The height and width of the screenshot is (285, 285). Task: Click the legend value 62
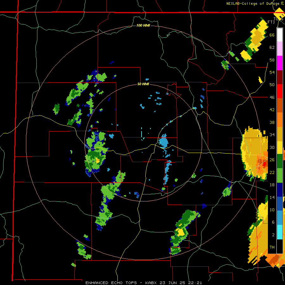(272, 47)
